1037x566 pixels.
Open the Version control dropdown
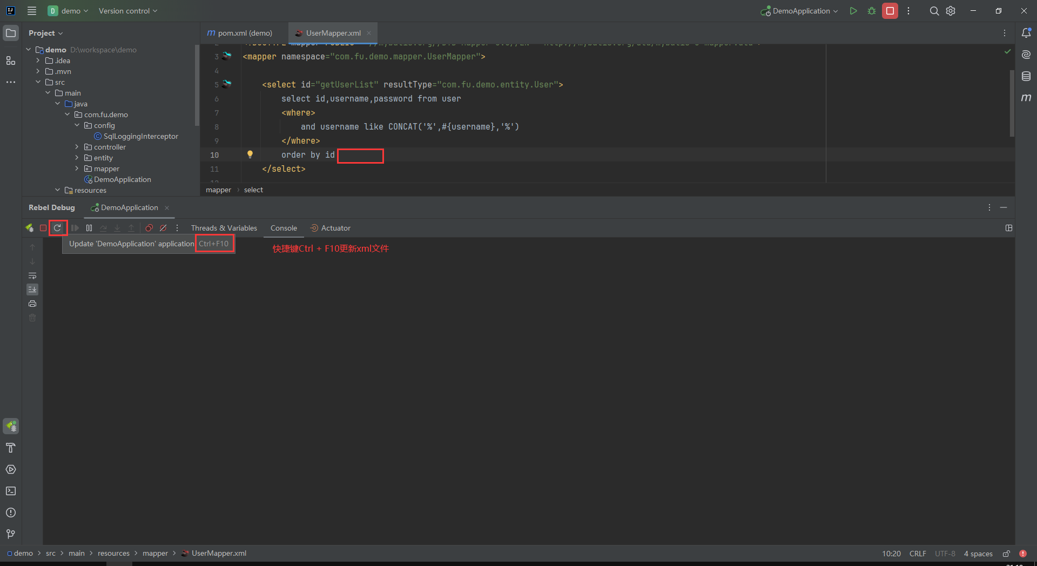coord(127,11)
